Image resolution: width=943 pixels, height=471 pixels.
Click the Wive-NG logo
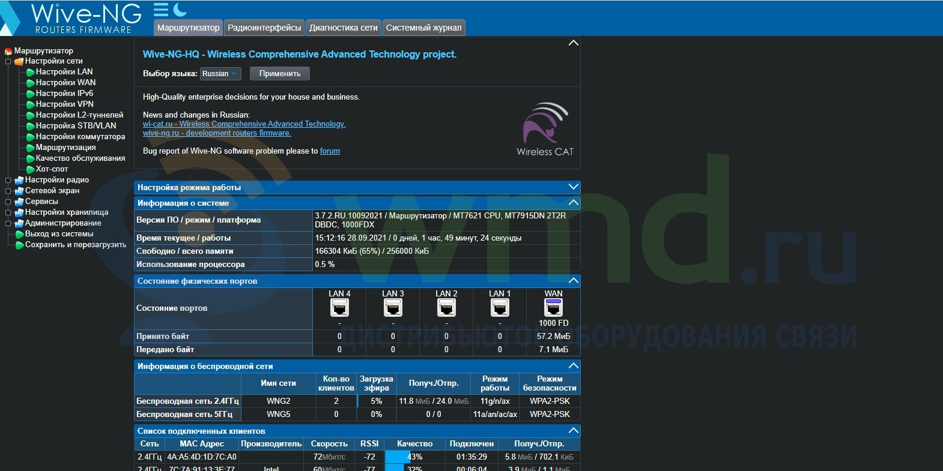71,18
